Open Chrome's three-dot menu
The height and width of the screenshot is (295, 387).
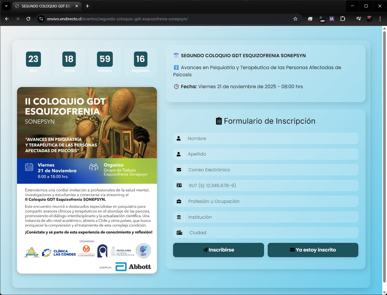[x=380, y=19]
